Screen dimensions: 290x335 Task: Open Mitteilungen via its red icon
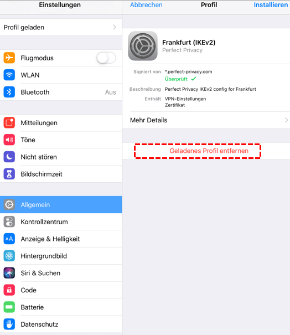[9, 122]
